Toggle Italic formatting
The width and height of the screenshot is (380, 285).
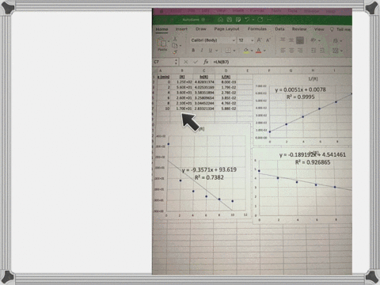coord(202,50)
